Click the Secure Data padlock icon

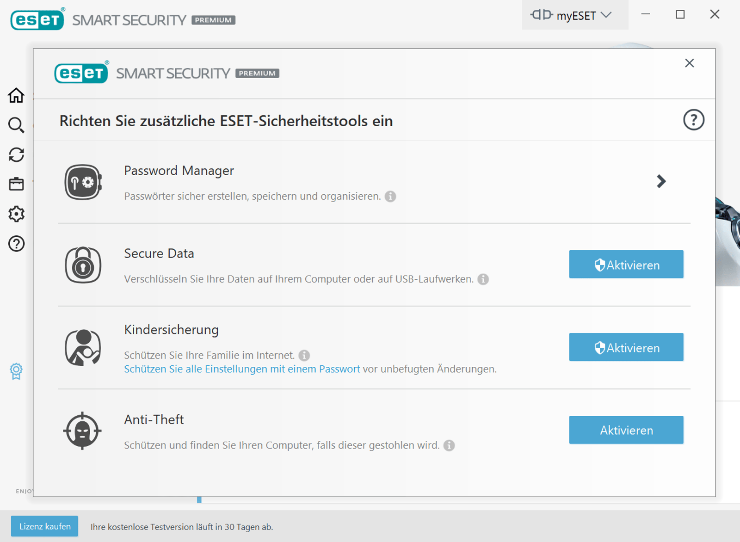point(82,265)
